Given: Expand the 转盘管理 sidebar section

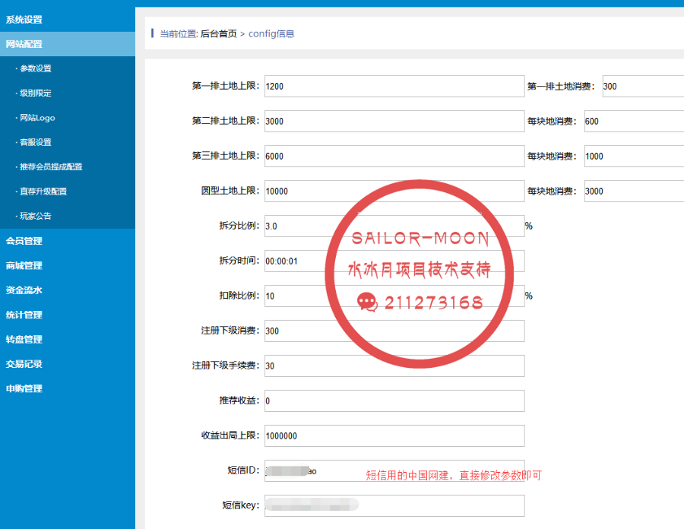Looking at the screenshot, I should pos(24,339).
